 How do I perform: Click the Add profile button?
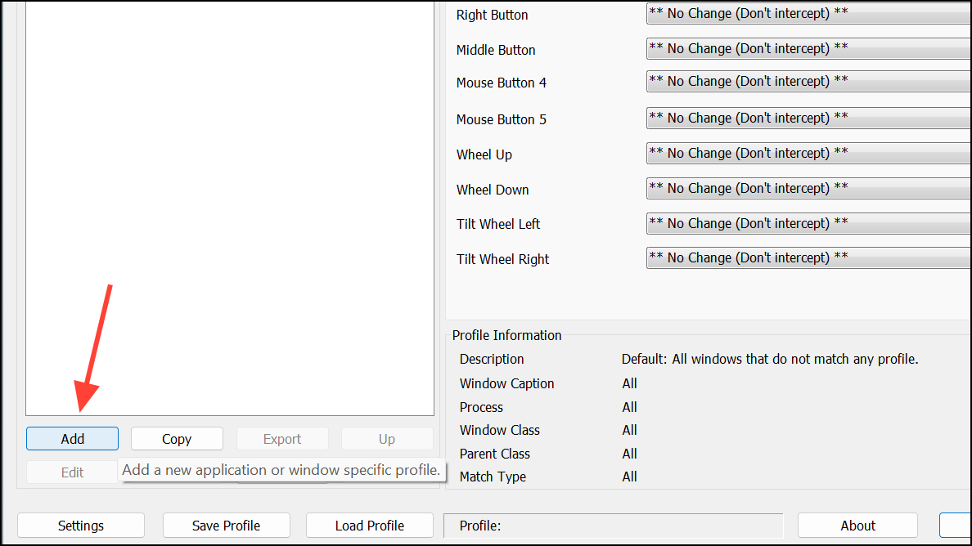[72, 439]
